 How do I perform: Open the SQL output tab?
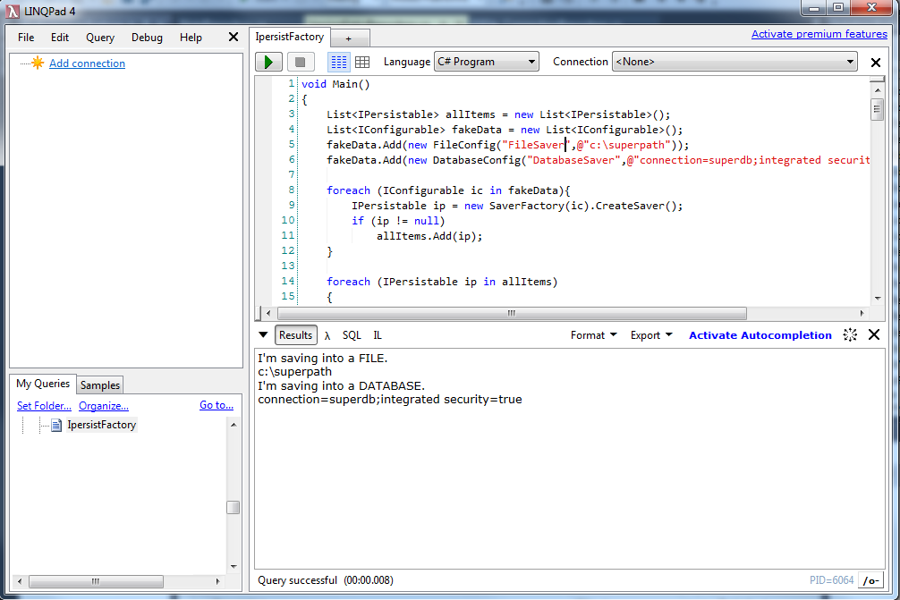(352, 335)
